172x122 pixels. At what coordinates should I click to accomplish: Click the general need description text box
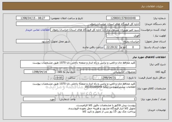pos(78,64)
